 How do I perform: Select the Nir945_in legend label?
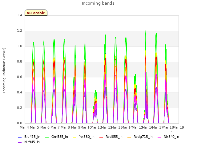32,142
